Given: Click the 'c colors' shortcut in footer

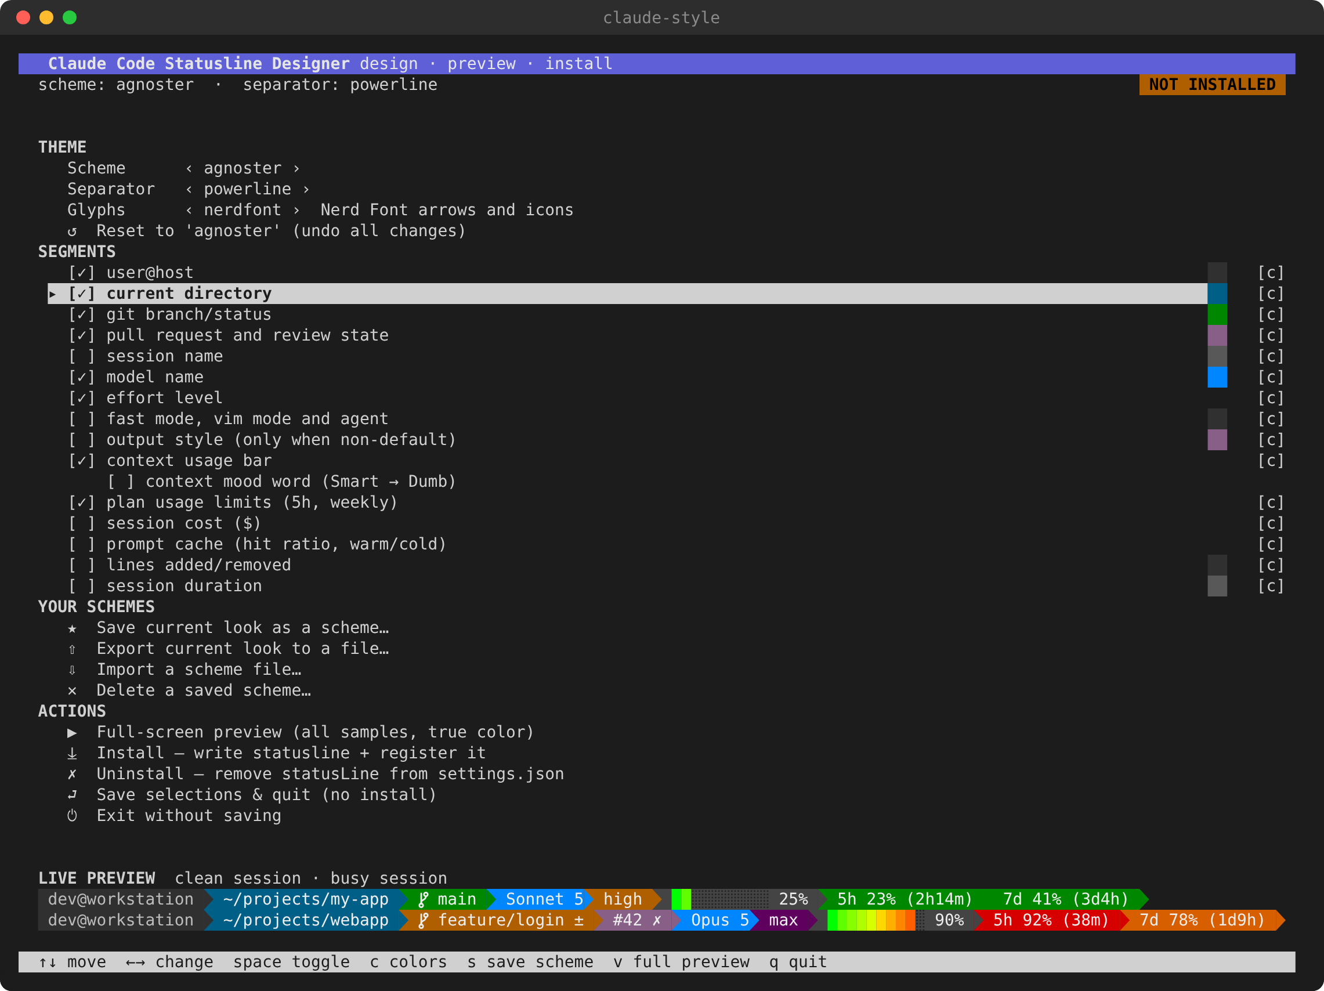Looking at the screenshot, I should pos(408,962).
